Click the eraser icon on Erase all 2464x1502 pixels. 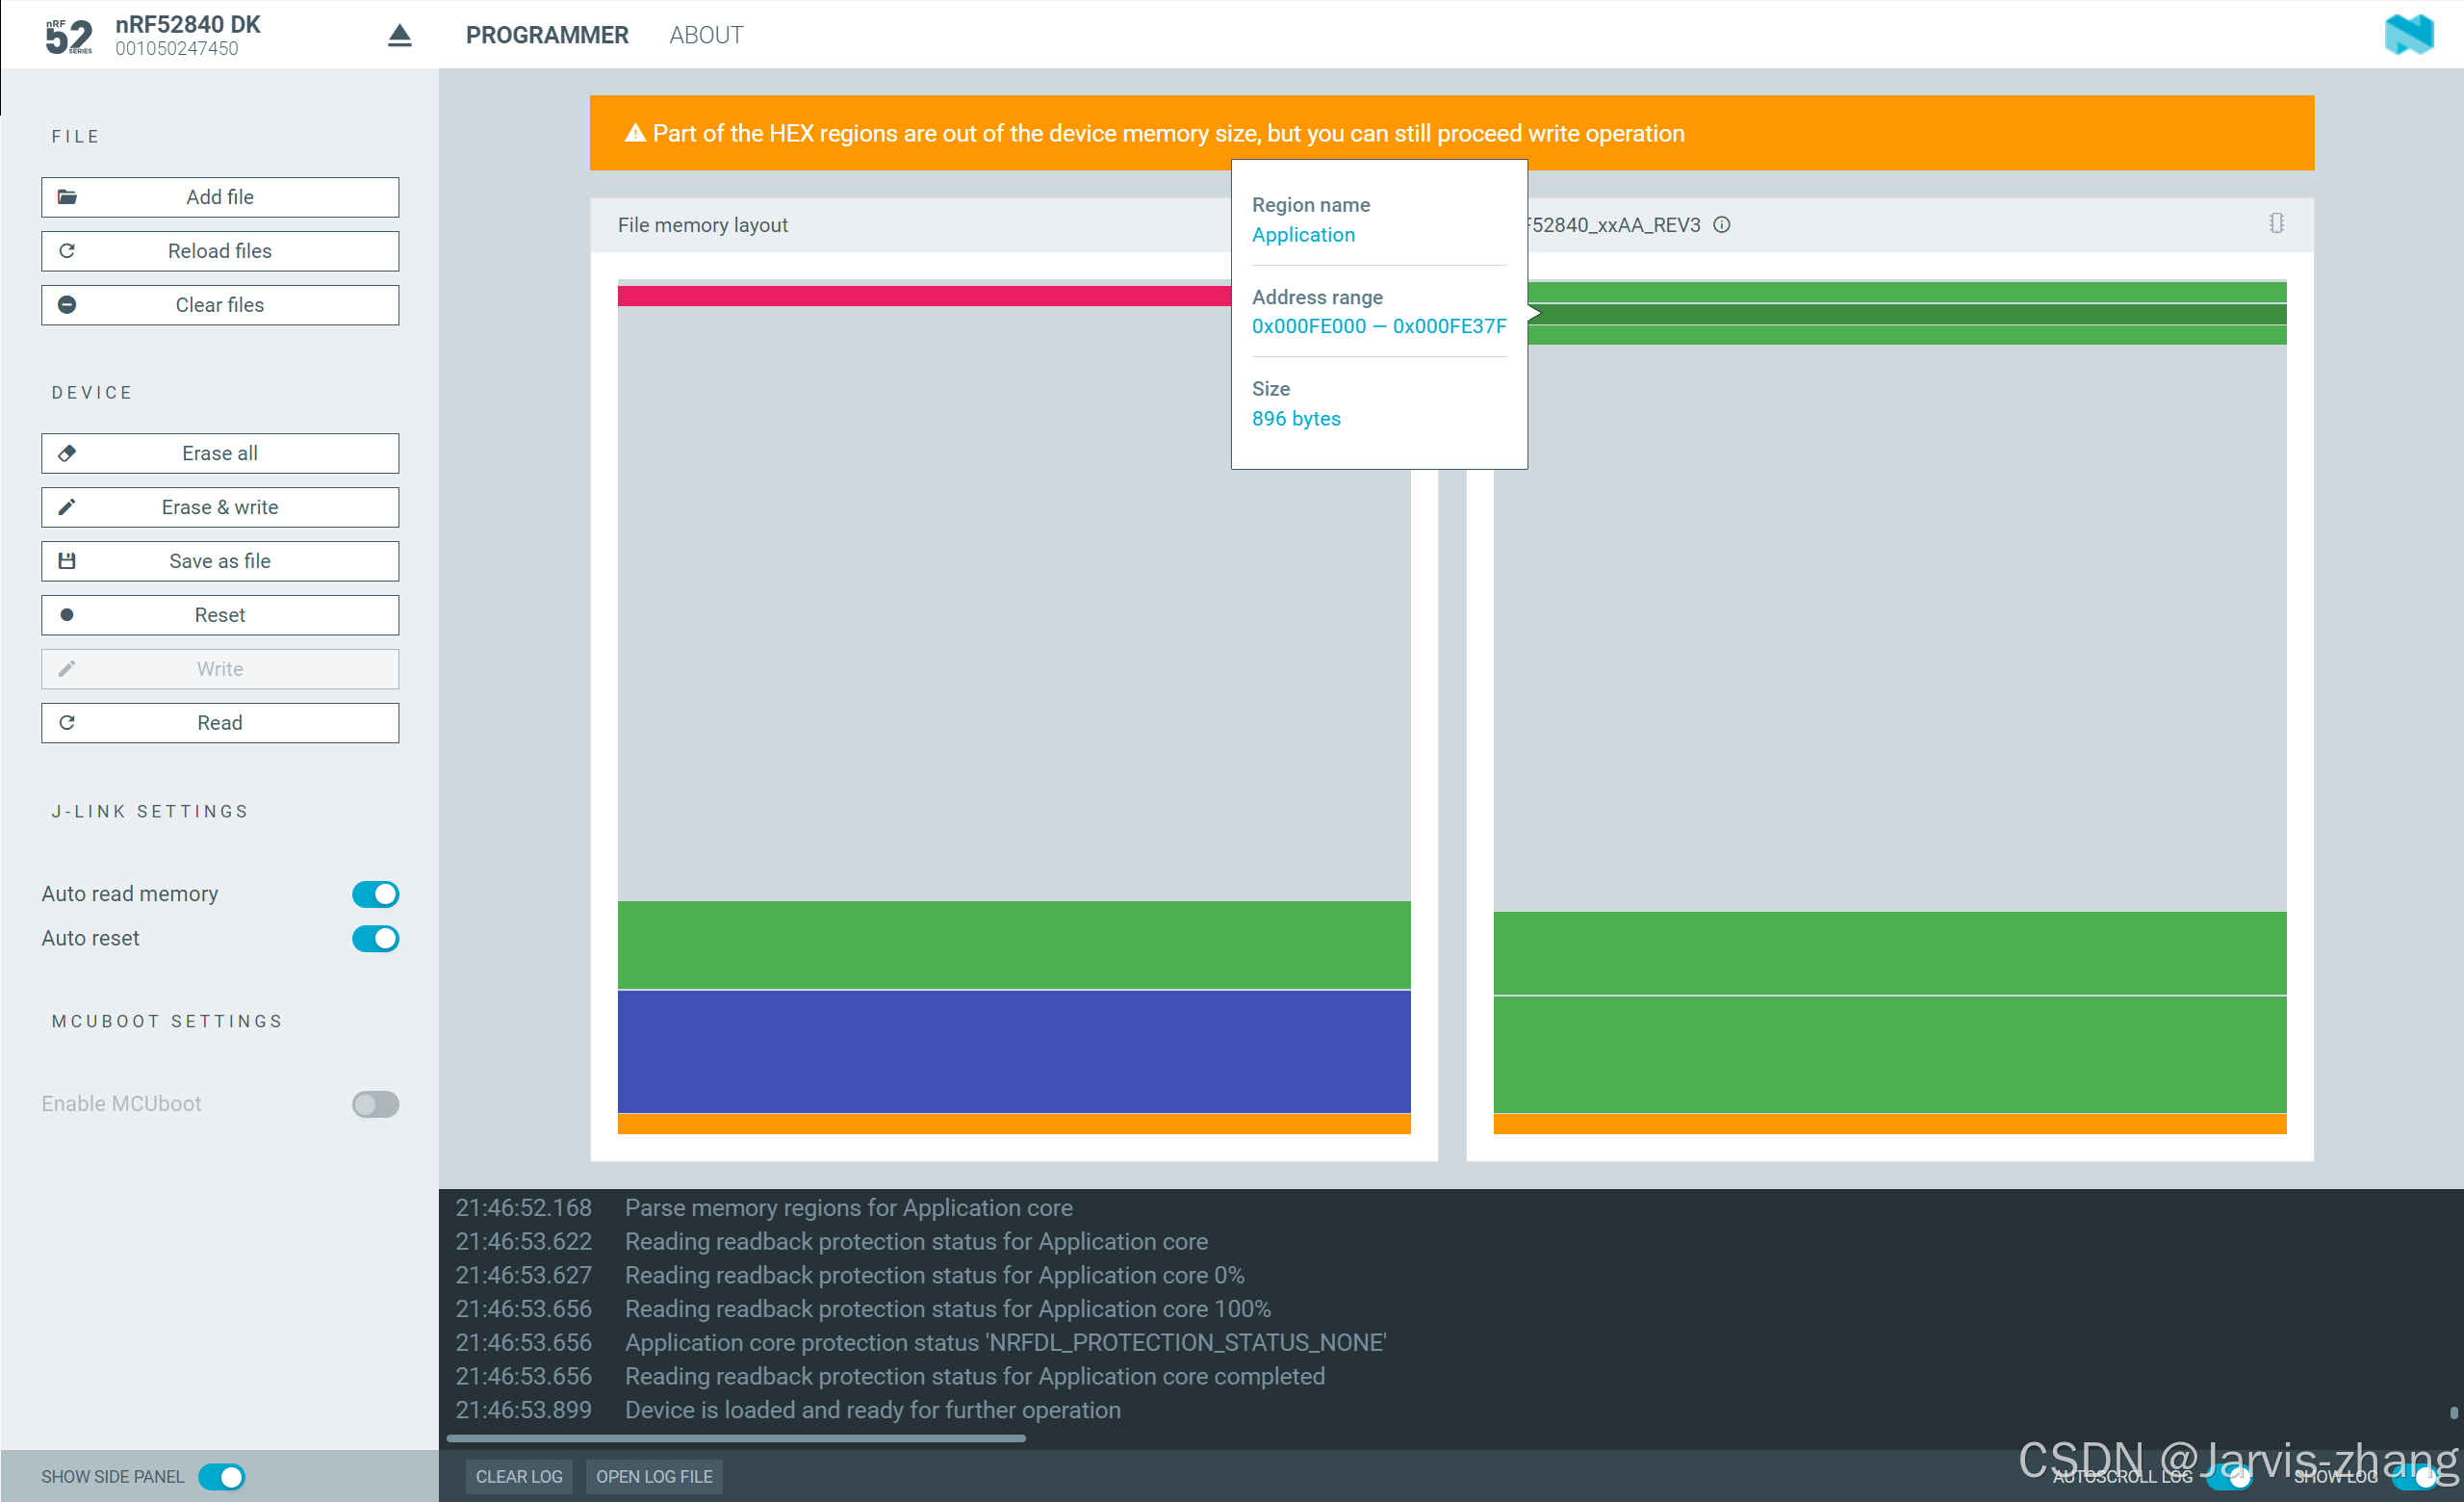click(67, 453)
